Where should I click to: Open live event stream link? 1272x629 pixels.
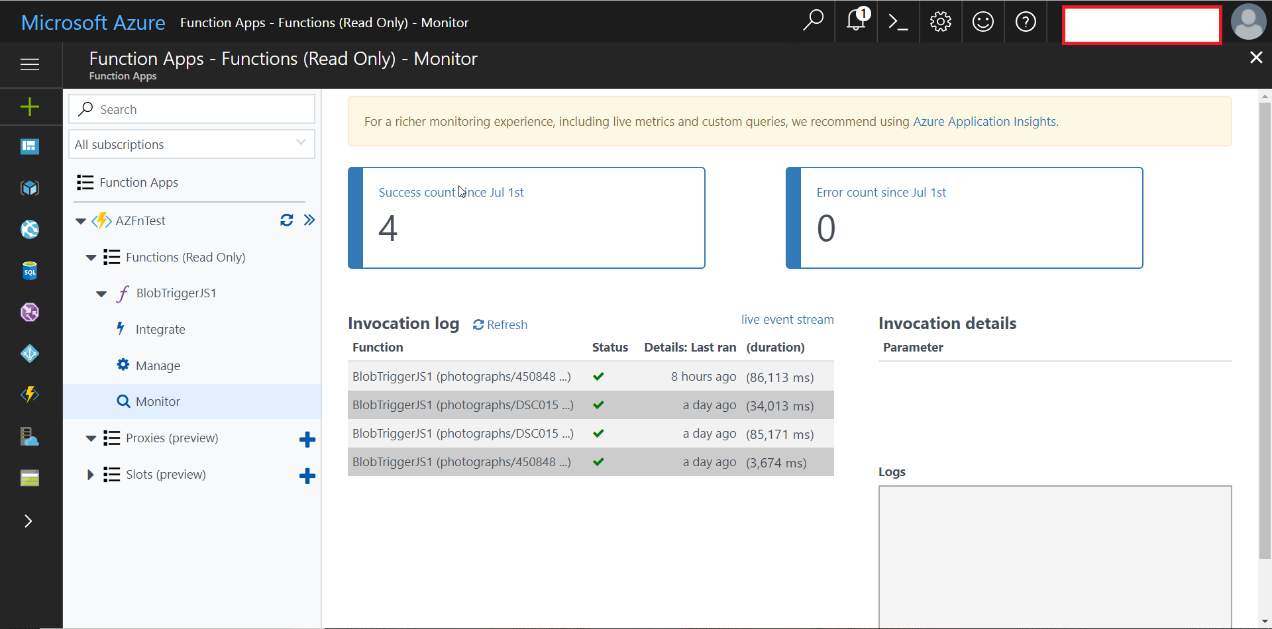787,319
